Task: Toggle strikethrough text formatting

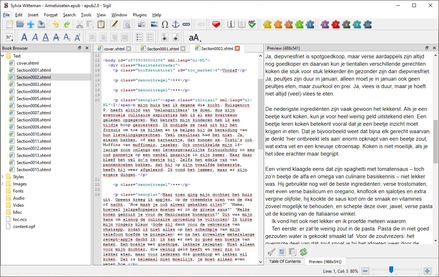Action: (56, 37)
